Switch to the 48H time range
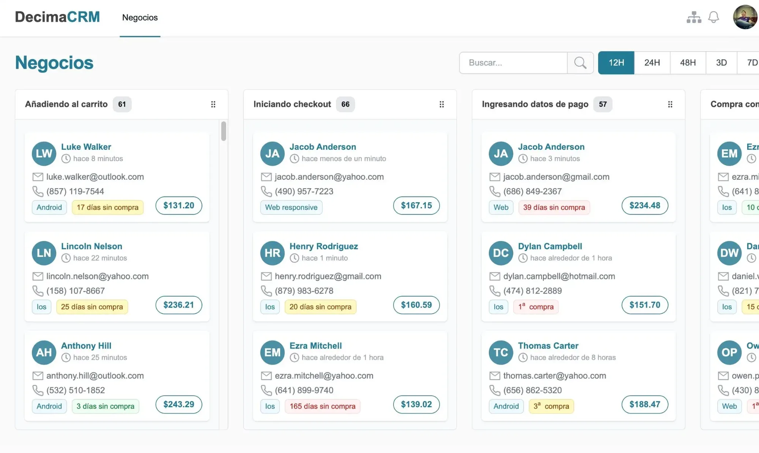 (688, 62)
